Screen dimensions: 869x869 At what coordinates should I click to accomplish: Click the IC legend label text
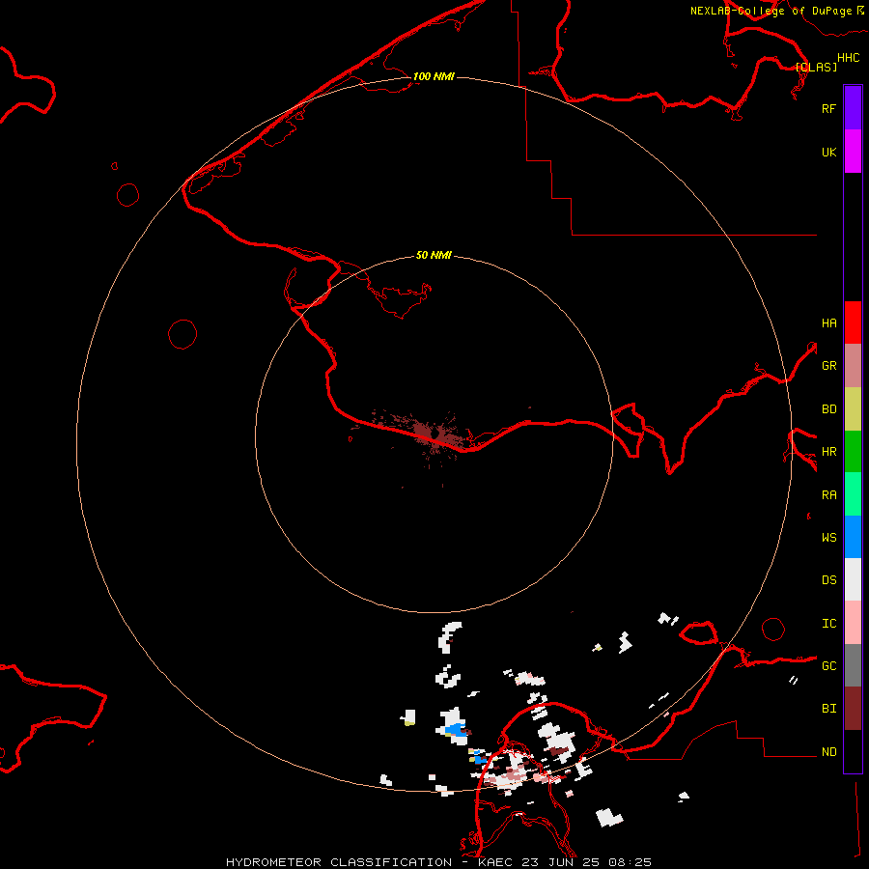pos(829,624)
